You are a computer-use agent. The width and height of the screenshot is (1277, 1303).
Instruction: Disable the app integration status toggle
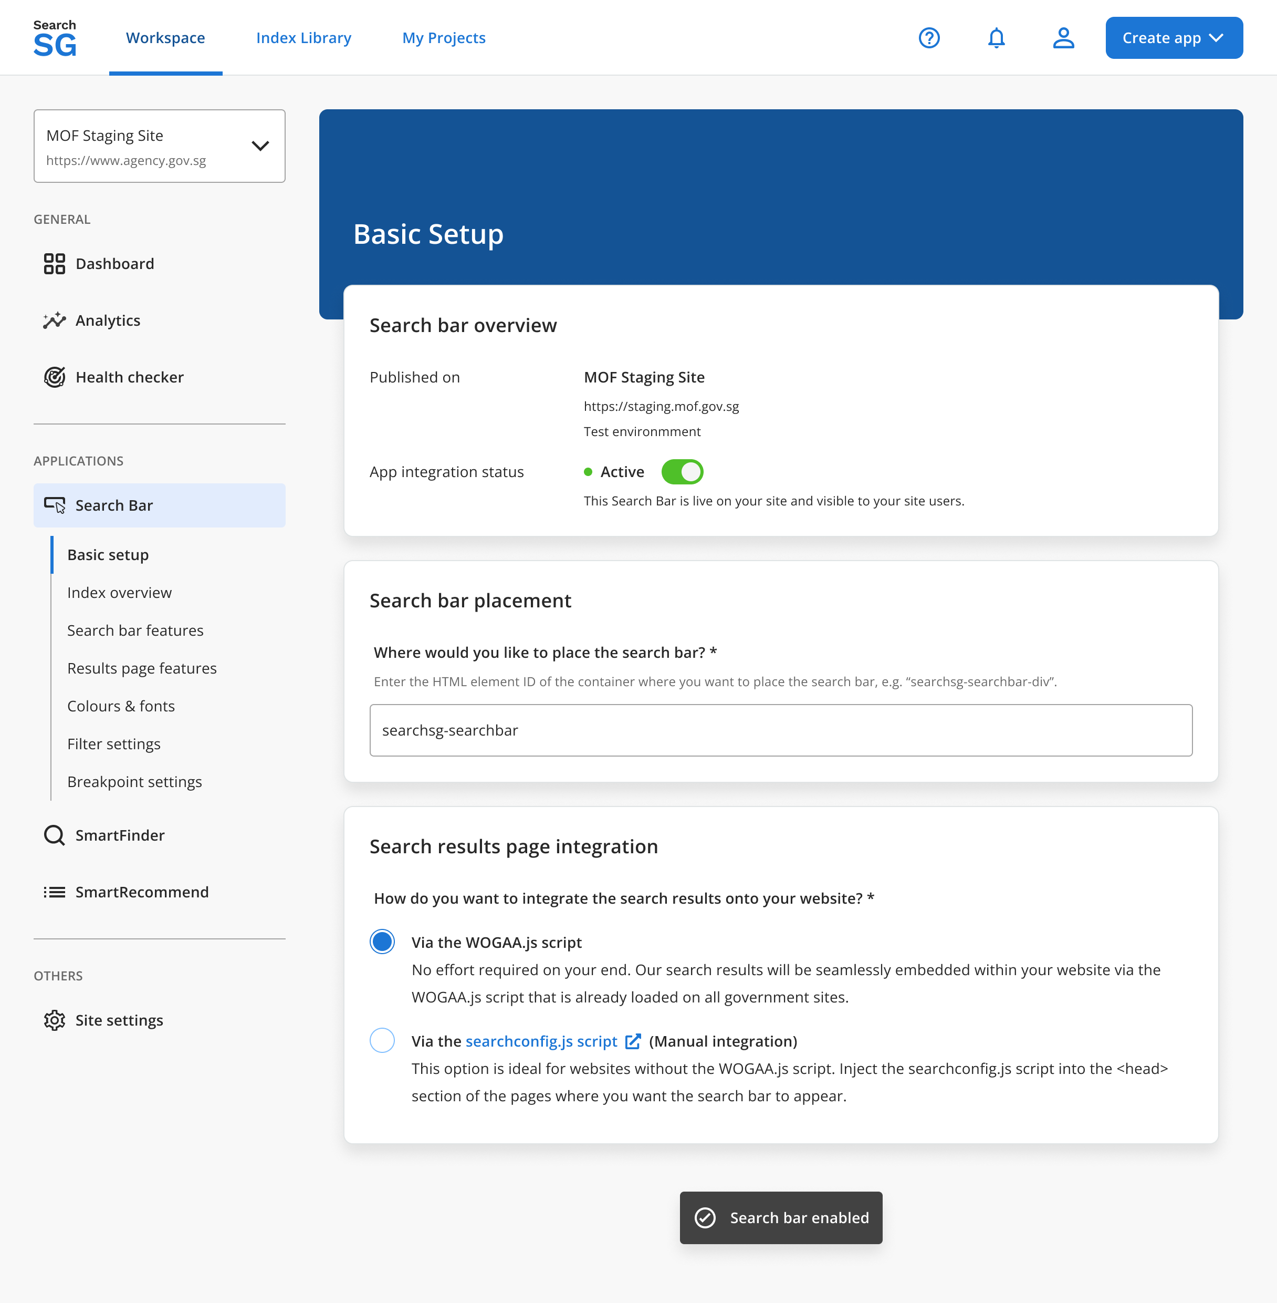682,472
